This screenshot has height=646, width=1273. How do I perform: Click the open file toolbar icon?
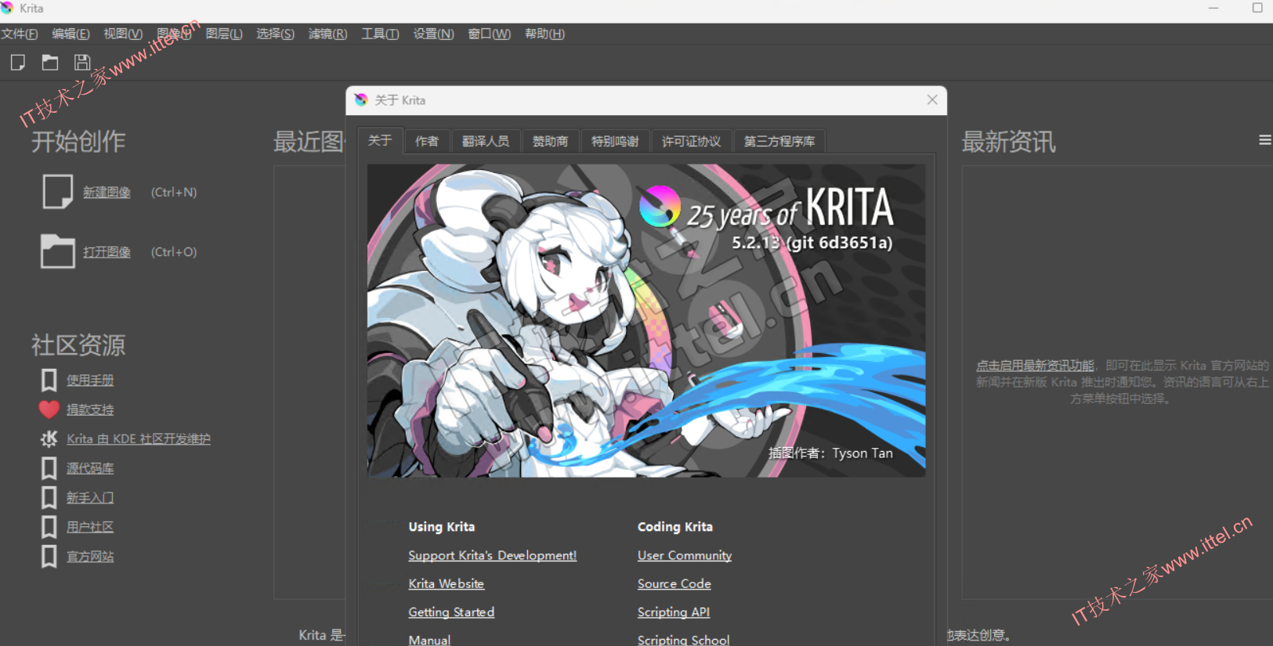[50, 63]
